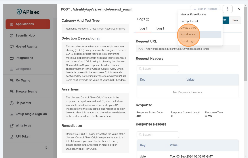Click the API Token lock icon
This screenshot has height=158, width=248.
[12, 137]
